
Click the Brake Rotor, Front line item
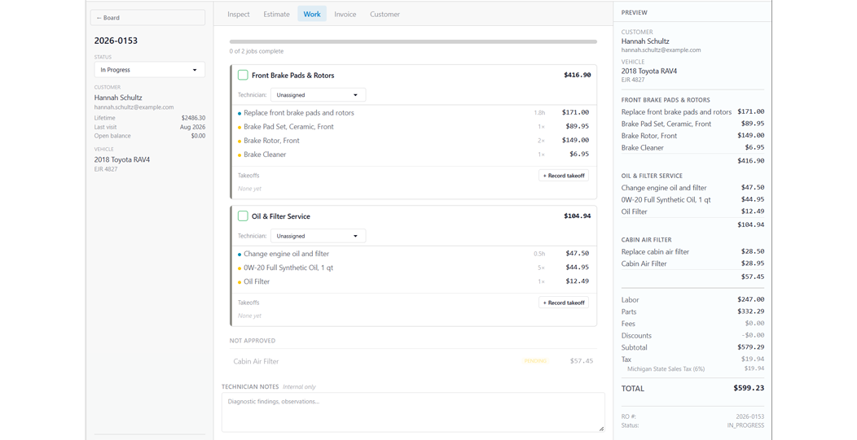point(413,141)
